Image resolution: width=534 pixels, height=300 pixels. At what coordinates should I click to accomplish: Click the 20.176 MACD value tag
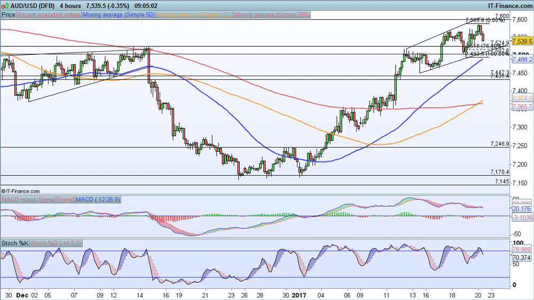tap(521, 208)
